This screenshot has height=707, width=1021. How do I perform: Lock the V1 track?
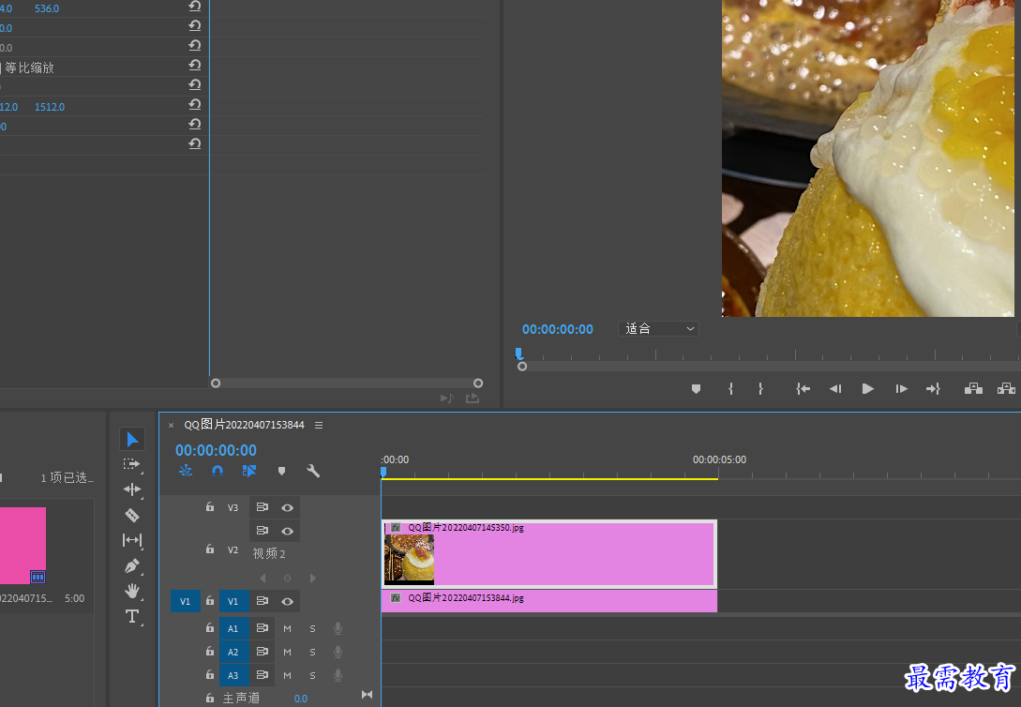[x=210, y=601]
